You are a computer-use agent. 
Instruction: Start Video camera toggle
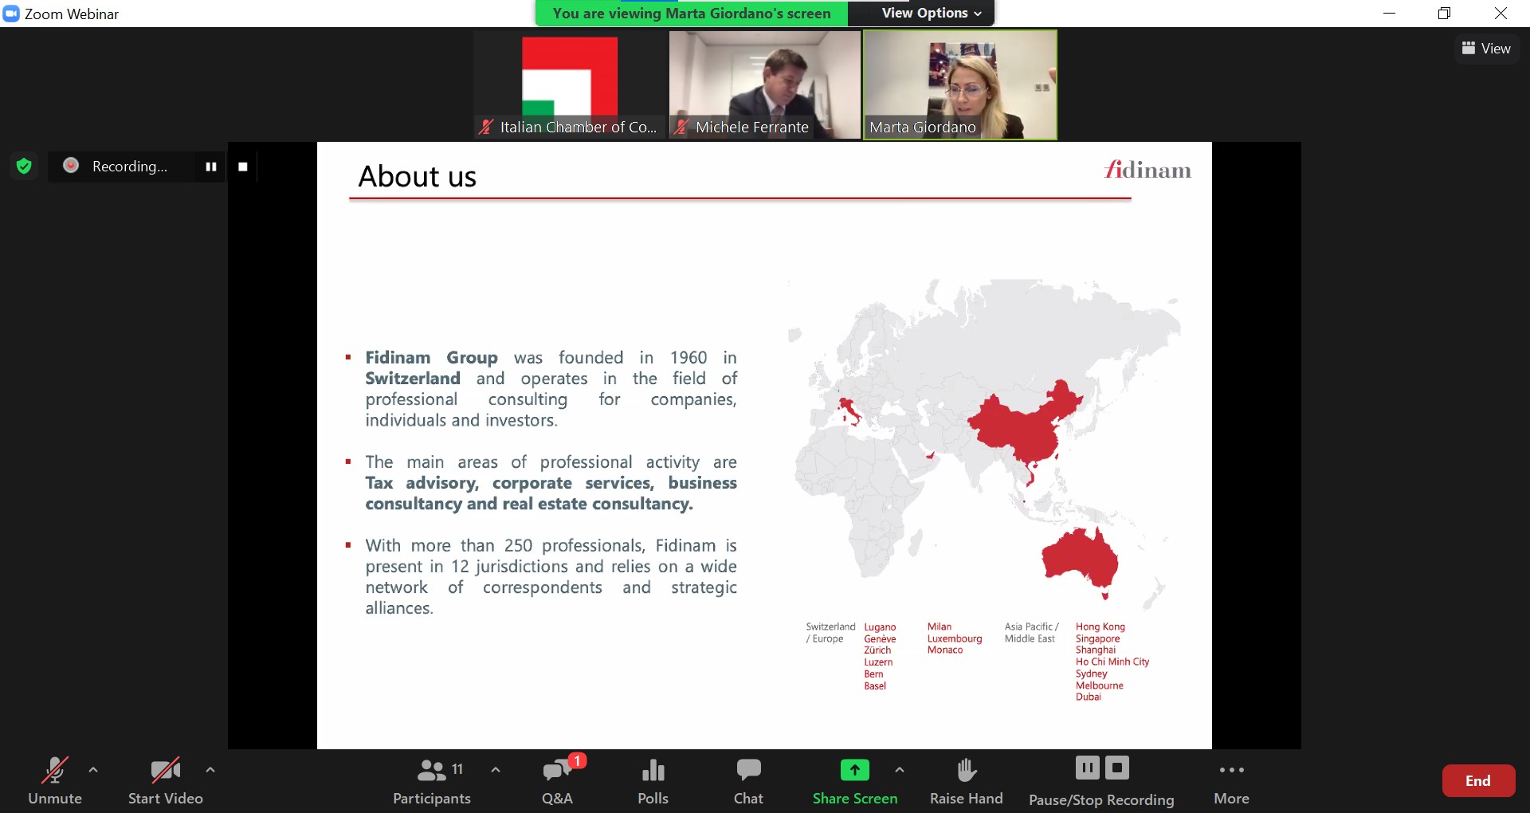[165, 781]
